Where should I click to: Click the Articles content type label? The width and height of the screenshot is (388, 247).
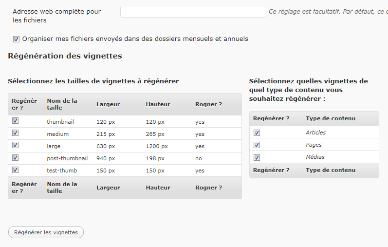[316, 133]
